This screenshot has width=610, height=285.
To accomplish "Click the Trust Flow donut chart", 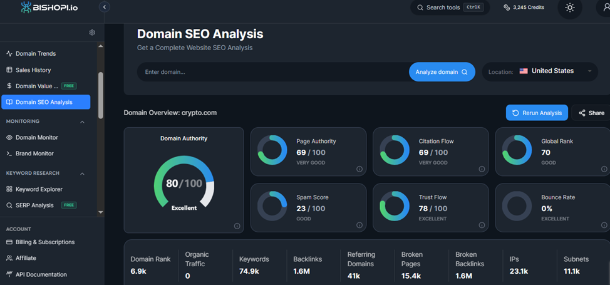I will pos(395,206).
